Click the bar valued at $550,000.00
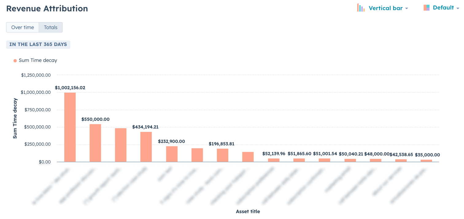This screenshot has width=464, height=219. [x=95, y=143]
